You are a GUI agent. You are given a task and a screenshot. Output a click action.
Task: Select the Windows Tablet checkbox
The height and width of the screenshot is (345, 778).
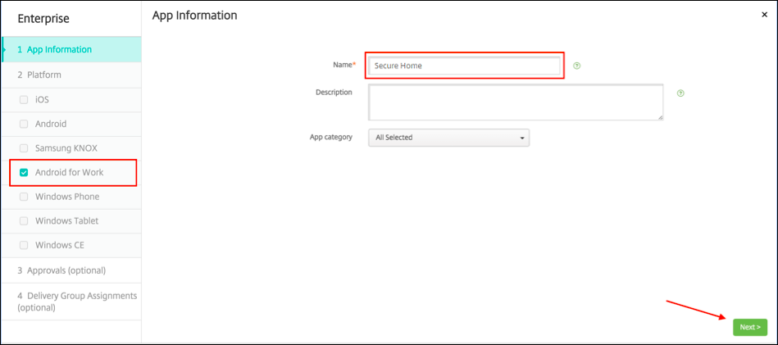pyautogui.click(x=24, y=221)
